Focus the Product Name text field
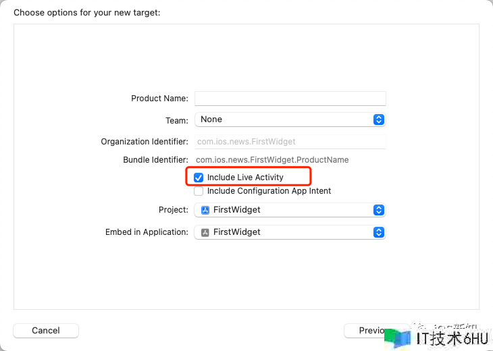493x351 pixels. click(x=290, y=99)
